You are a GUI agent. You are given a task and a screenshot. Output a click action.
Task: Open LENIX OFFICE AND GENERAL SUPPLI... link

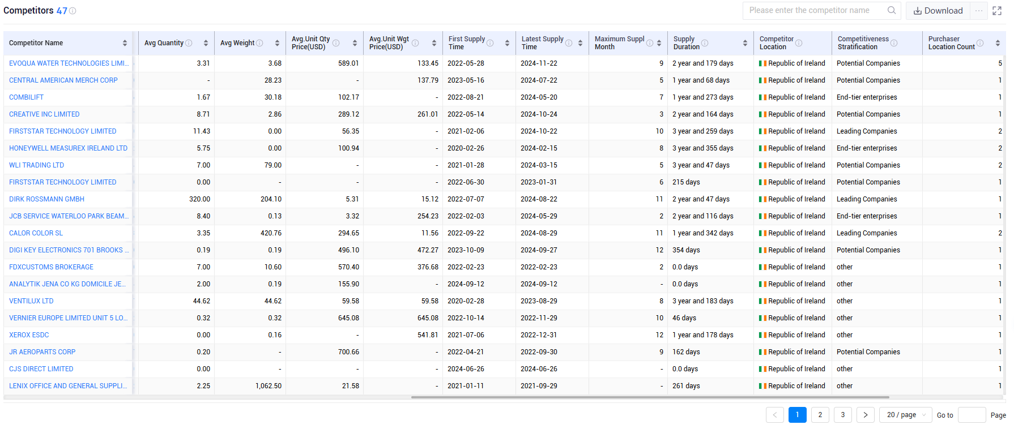(x=68, y=386)
